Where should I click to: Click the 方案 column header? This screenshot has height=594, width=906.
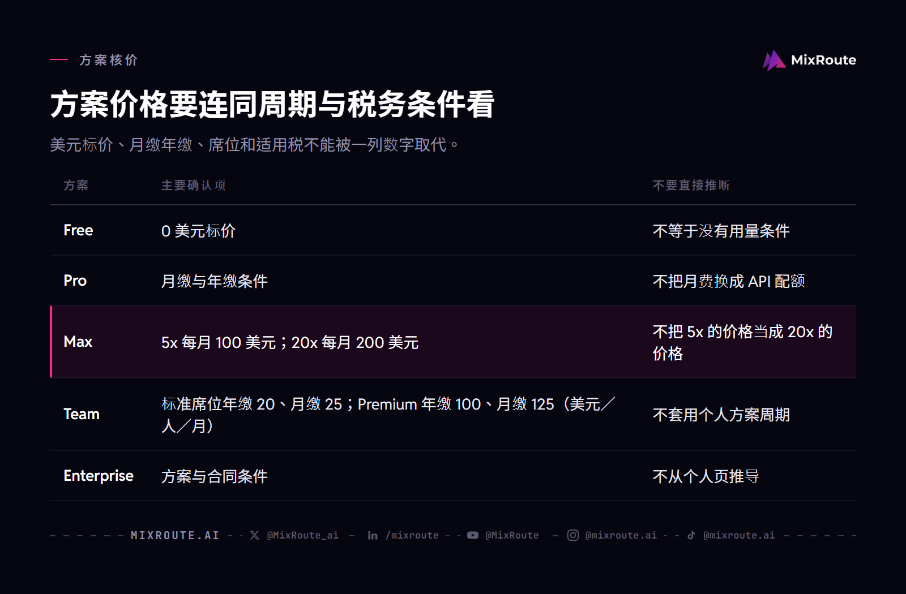(x=76, y=186)
